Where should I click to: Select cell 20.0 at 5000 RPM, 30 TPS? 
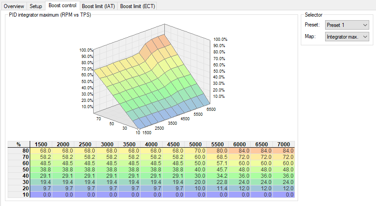click(x=195, y=182)
